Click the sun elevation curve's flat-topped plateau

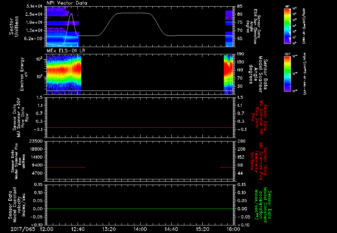133,13
